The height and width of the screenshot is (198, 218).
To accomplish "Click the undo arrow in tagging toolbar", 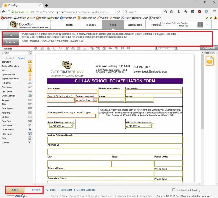I will (54, 48).
